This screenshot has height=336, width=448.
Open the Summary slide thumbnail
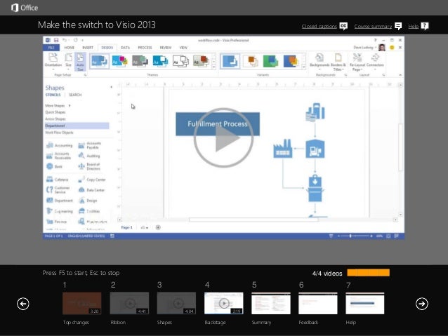271,303
